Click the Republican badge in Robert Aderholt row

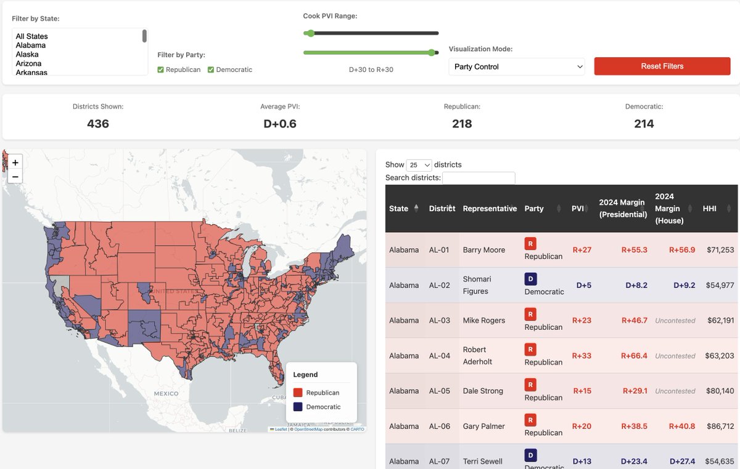[x=530, y=350]
